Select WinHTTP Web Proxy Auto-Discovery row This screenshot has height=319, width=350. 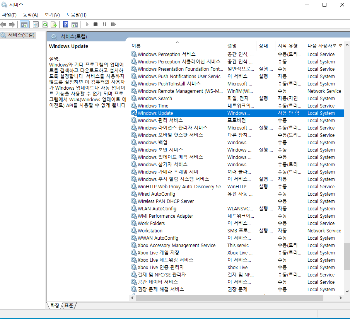pyautogui.click(x=237, y=186)
